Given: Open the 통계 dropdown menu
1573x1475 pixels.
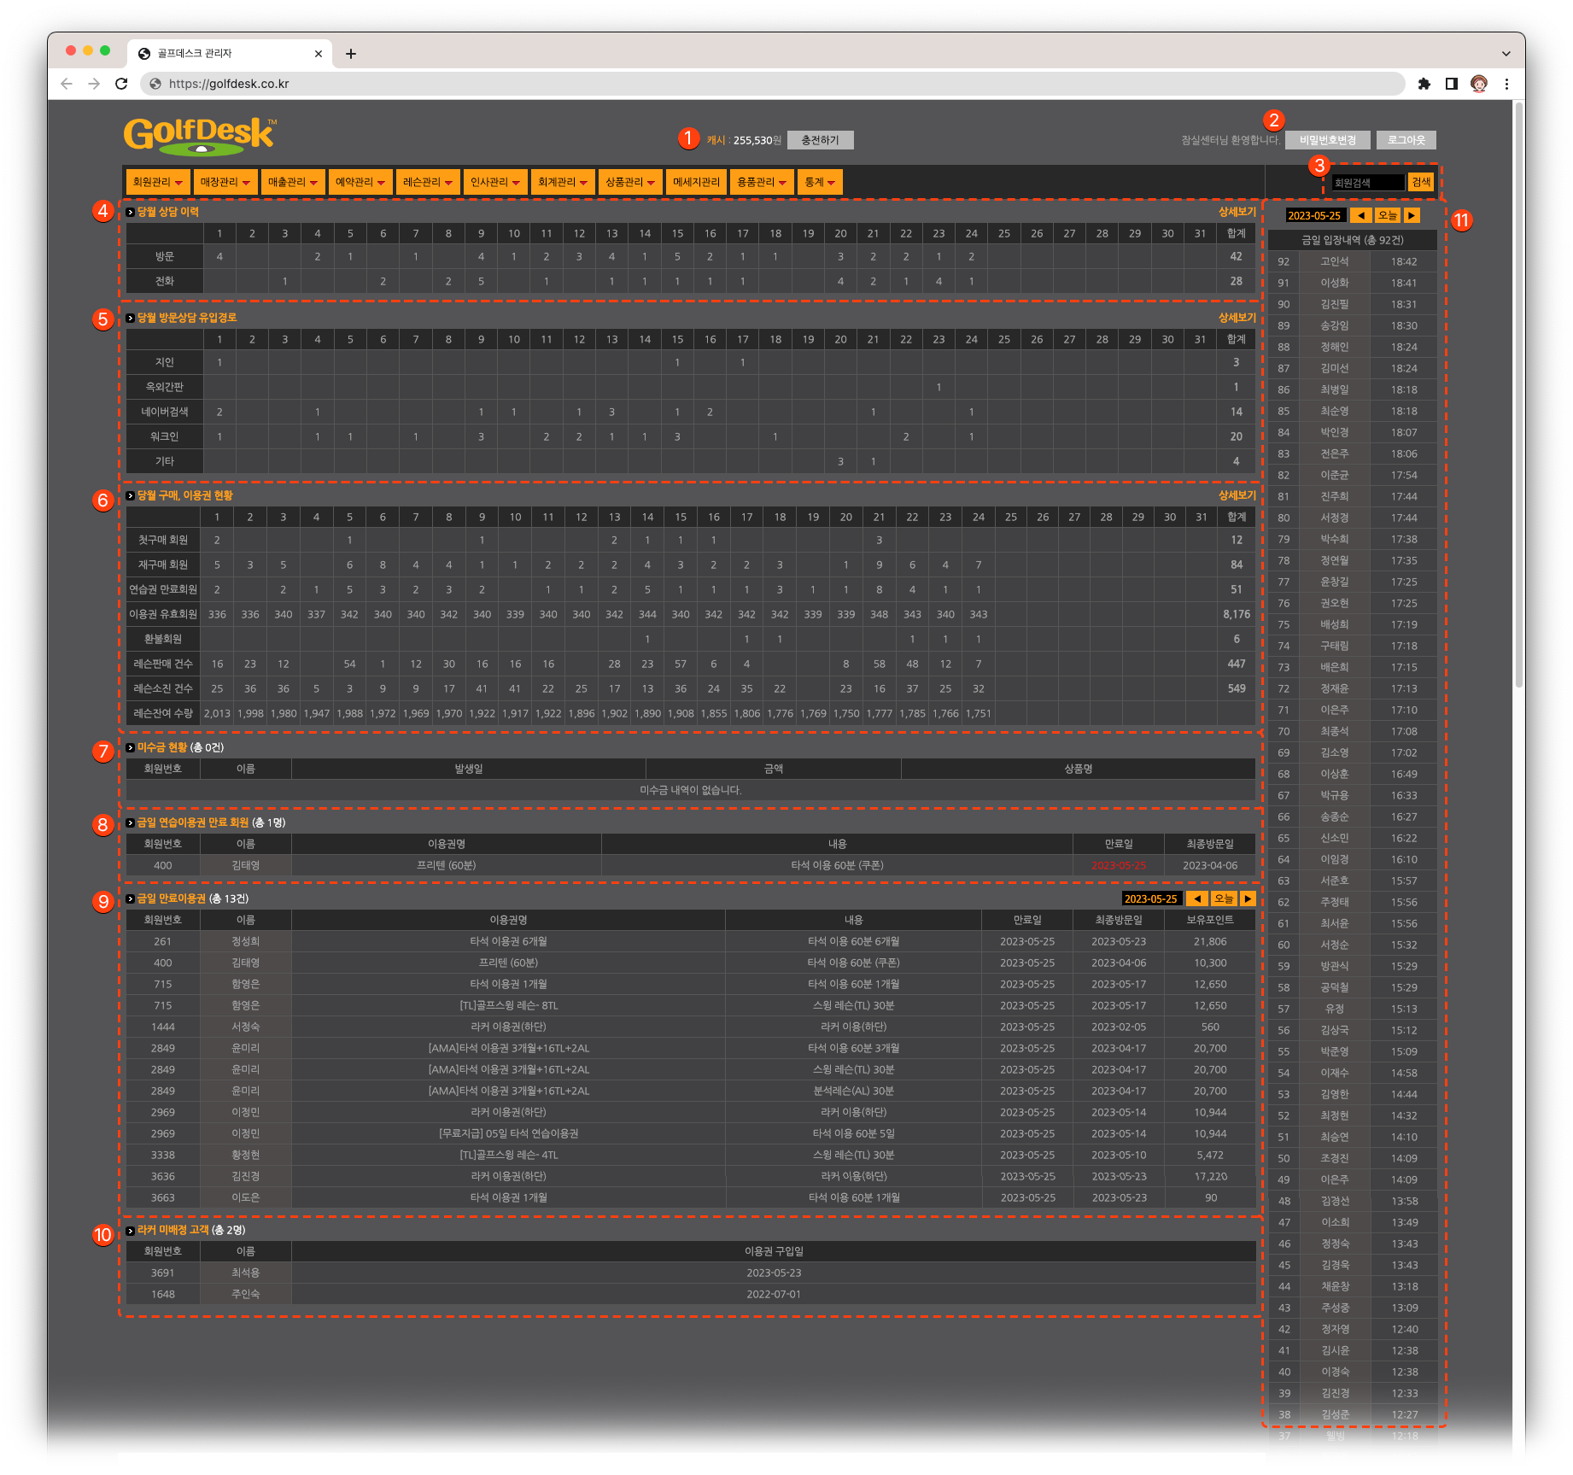Looking at the screenshot, I should [820, 182].
